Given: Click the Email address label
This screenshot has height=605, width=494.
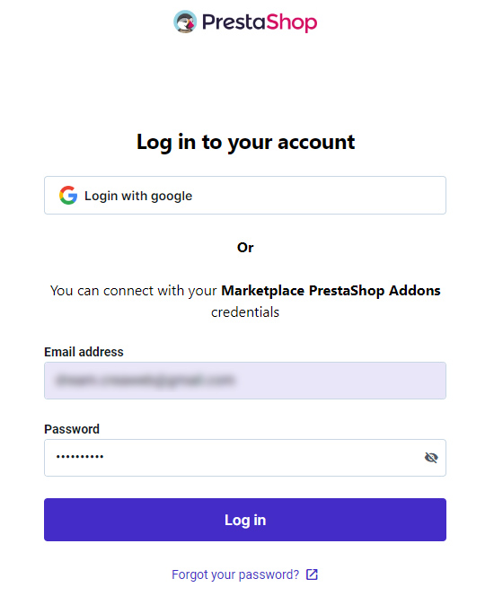Looking at the screenshot, I should click(x=84, y=352).
